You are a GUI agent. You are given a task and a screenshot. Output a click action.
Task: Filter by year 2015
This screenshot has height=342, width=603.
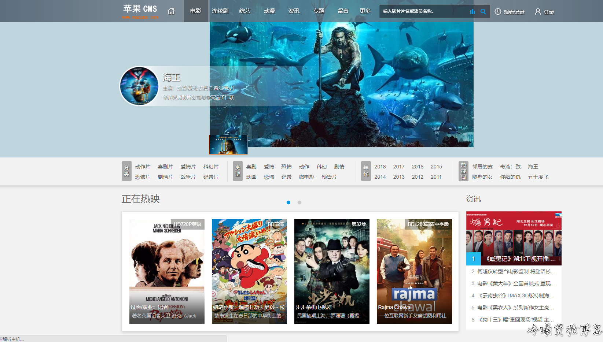(436, 167)
